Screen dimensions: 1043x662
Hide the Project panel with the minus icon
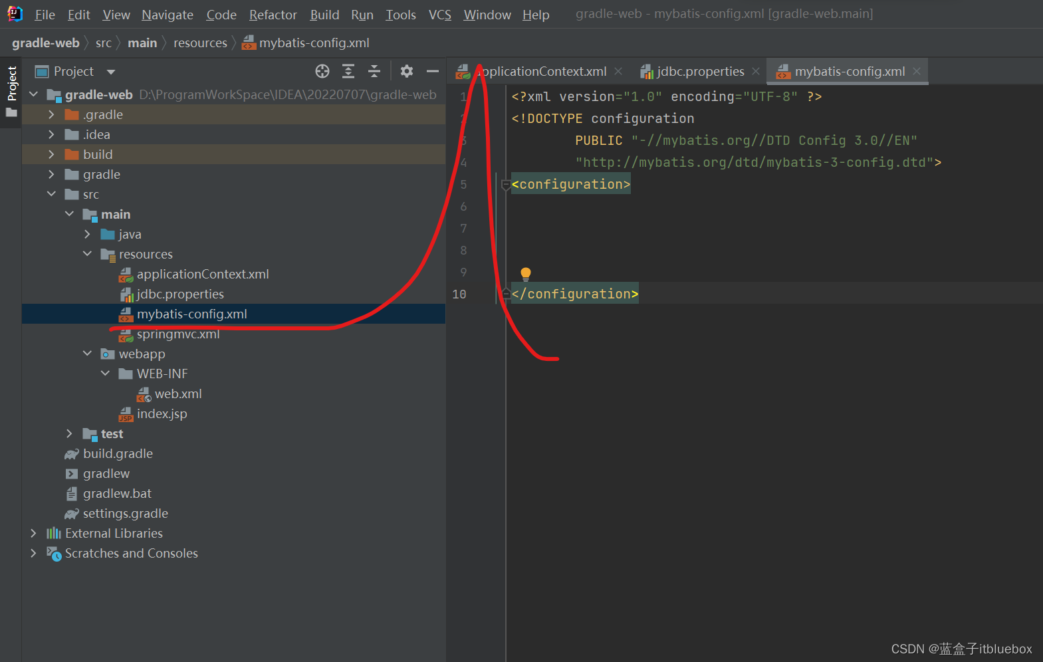tap(433, 71)
